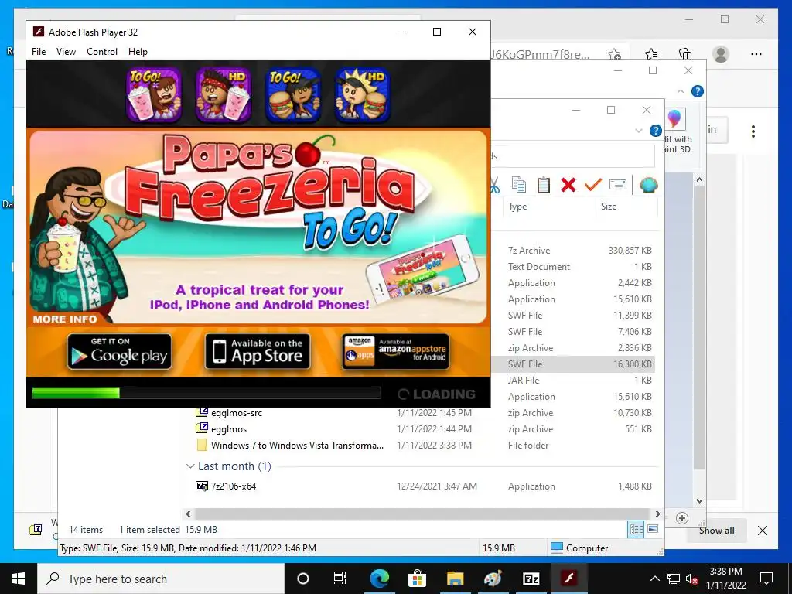Viewport: 792px width, 594px height.
Task: Open the Burgeria To Go blue app icon
Action: pyautogui.click(x=293, y=94)
